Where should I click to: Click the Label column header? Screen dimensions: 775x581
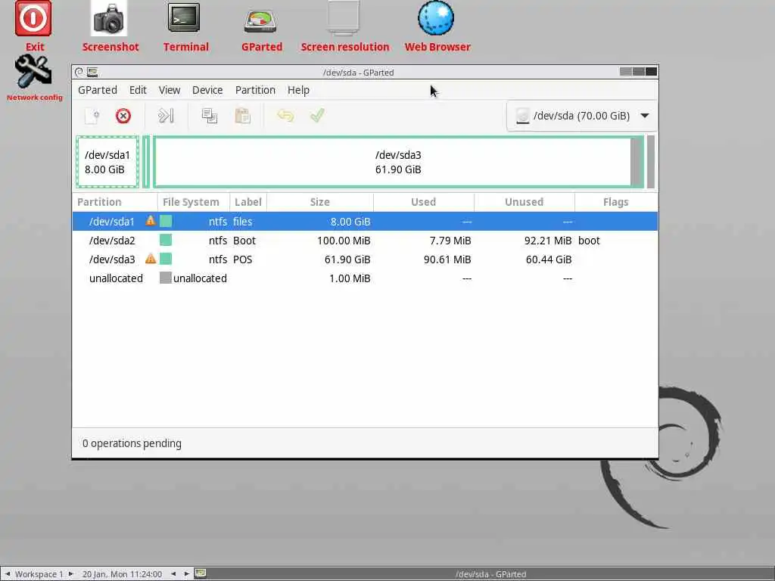tap(248, 202)
